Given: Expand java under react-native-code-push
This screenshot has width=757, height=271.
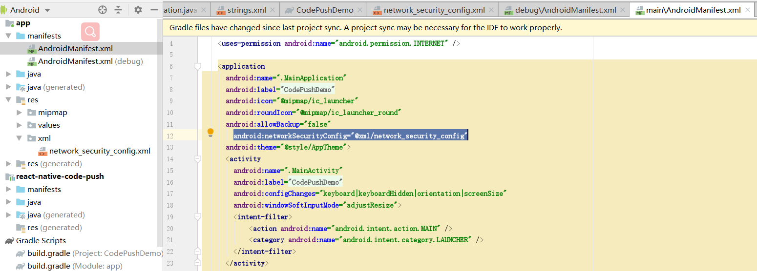Looking at the screenshot, I should coord(8,202).
